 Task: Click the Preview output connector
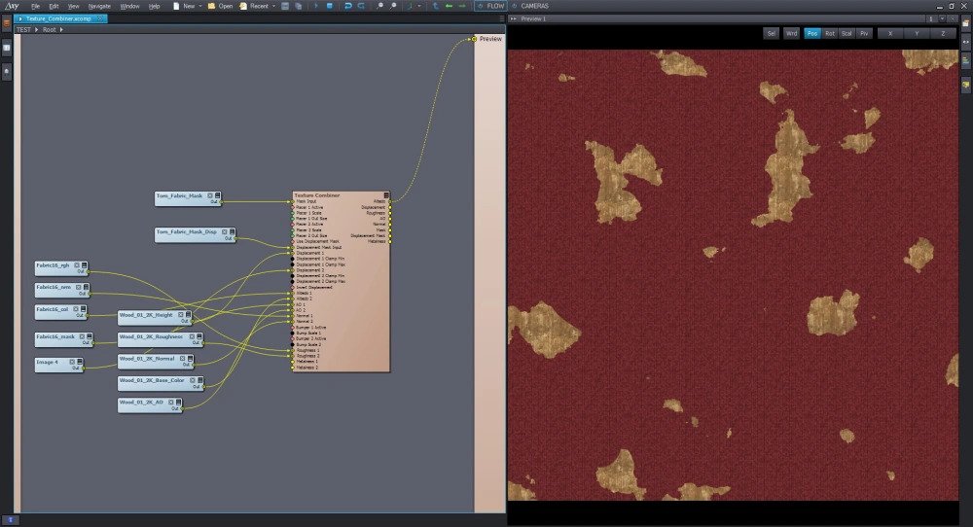coord(474,39)
